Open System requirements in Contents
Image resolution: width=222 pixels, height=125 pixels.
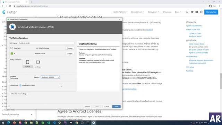click(194, 26)
